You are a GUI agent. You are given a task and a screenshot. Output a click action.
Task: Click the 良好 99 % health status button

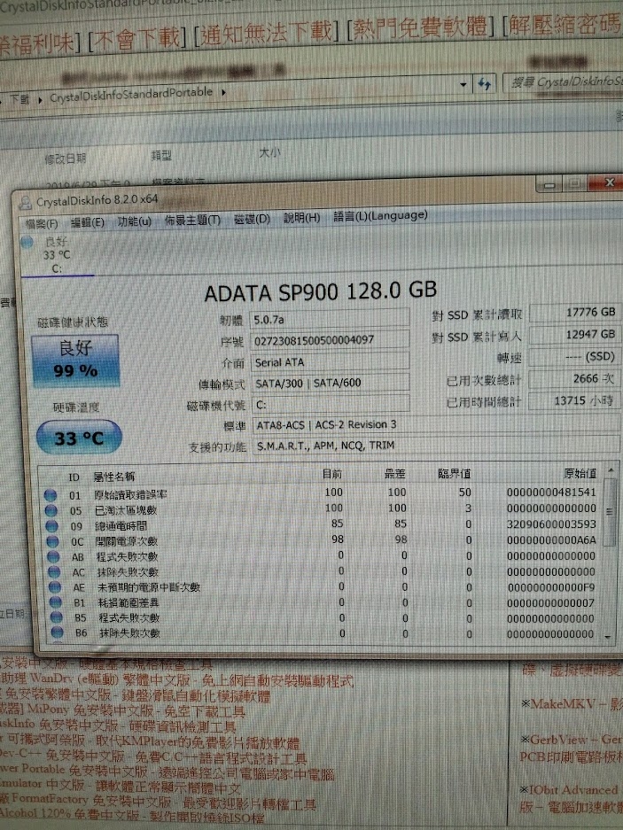[75, 360]
